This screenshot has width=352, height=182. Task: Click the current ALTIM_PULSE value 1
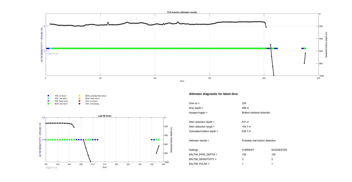click(243, 164)
